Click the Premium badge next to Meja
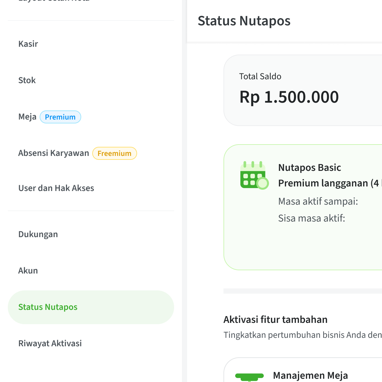This screenshot has width=382, height=382. point(60,117)
